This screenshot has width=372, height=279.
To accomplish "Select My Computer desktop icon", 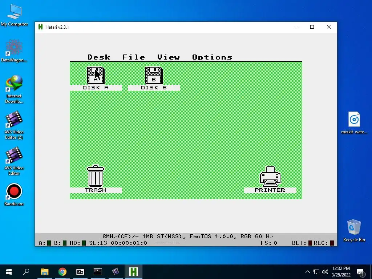I will 14,15.
